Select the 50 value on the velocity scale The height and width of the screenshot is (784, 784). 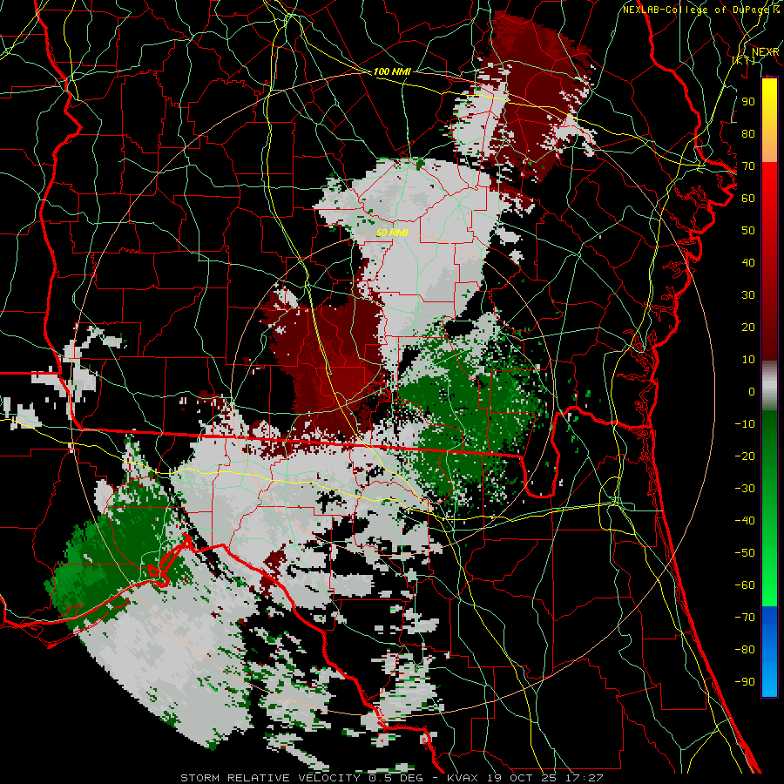tap(748, 231)
